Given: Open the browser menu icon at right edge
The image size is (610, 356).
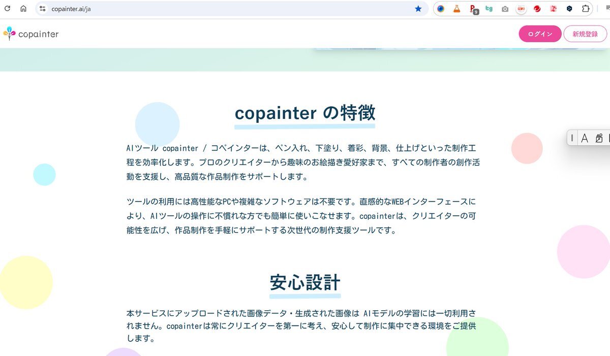Looking at the screenshot, I should click(607, 9).
